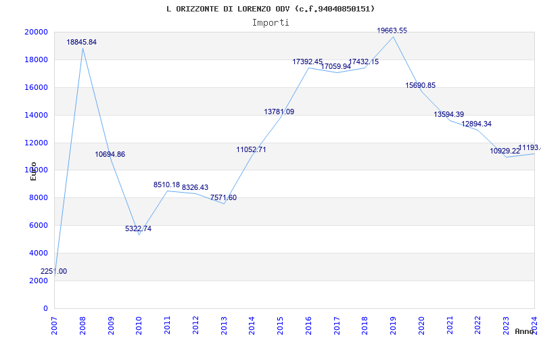Click the data label 8510.18
This screenshot has height=338, width=541.
click(x=166, y=185)
